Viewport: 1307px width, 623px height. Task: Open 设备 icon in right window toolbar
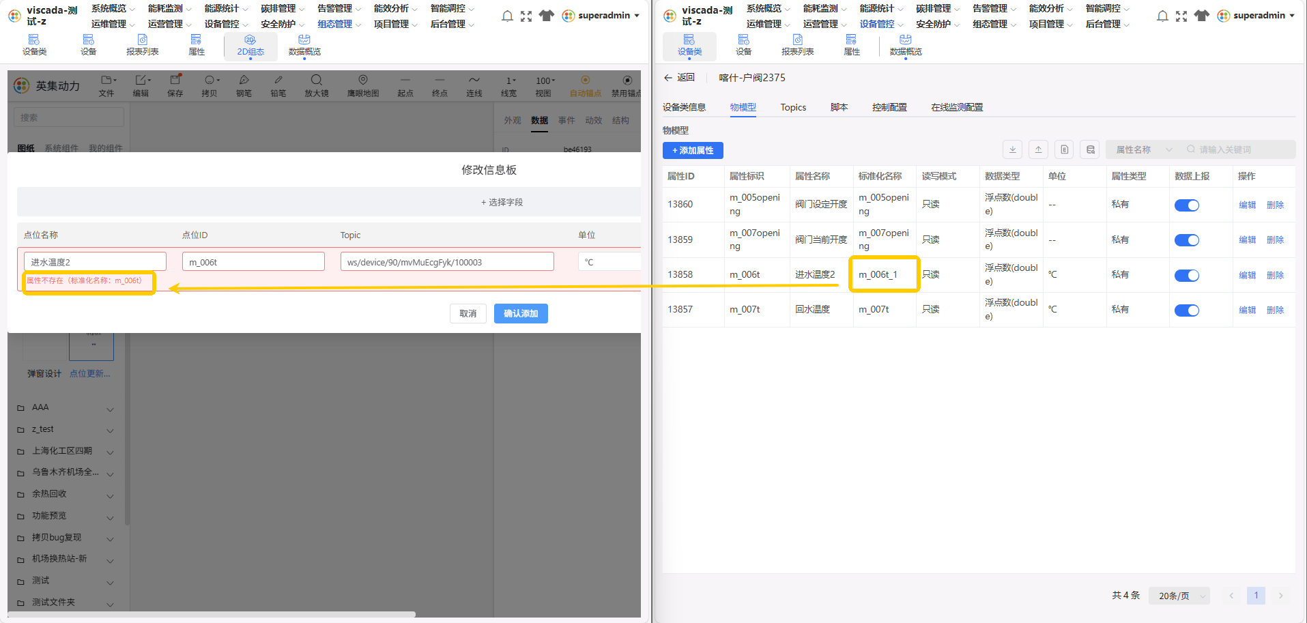[x=743, y=45]
